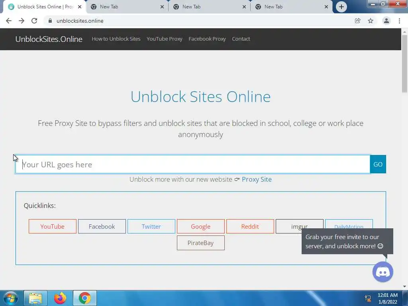408x306 pixels.
Task: Open a new tab with the plus button
Action: pyautogui.click(x=341, y=7)
